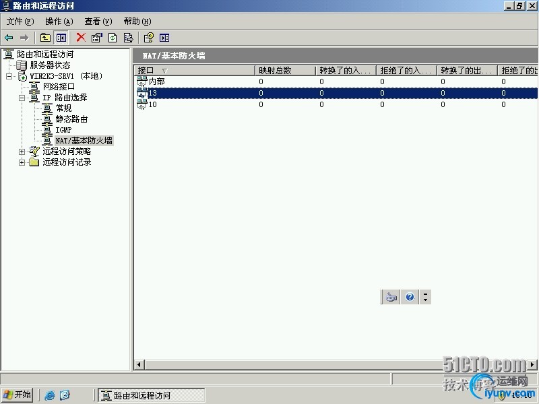Click the 转换了的出... column header
Image resolution: width=539 pixels, height=404 pixels.
coord(467,71)
